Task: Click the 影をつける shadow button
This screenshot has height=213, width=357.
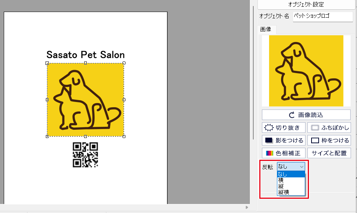Action: click(x=283, y=140)
